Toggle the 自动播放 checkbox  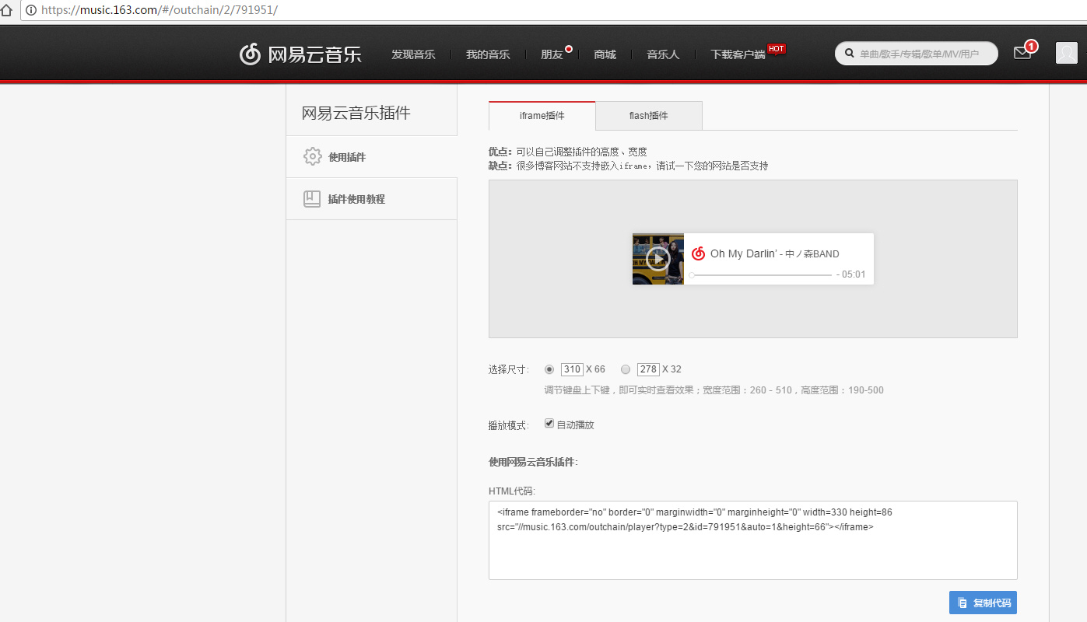tap(549, 424)
